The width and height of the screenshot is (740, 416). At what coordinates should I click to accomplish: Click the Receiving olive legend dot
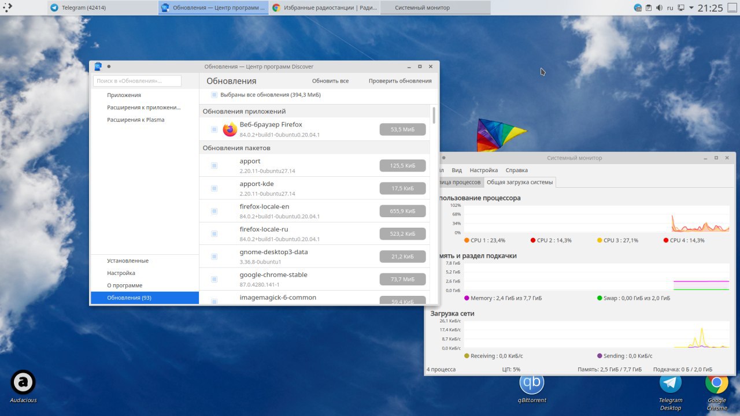(x=467, y=356)
